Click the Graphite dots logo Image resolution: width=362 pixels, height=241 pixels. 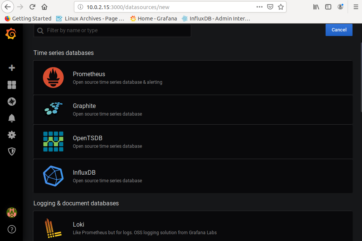click(54, 109)
